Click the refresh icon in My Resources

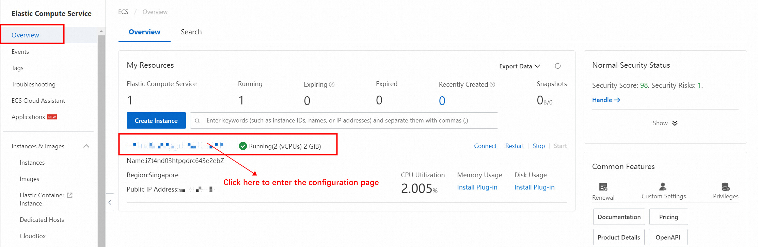557,66
